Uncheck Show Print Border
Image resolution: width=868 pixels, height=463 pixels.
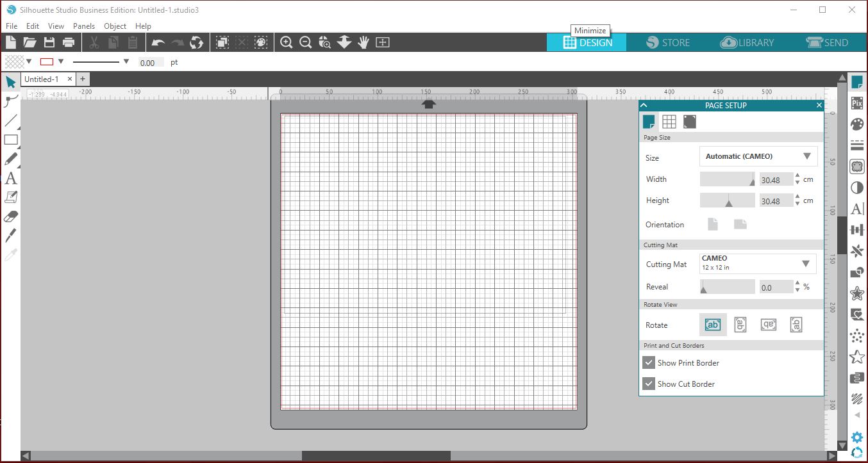(x=649, y=362)
